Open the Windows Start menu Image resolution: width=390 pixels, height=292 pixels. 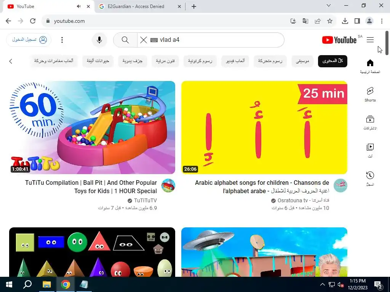[x=9, y=284]
